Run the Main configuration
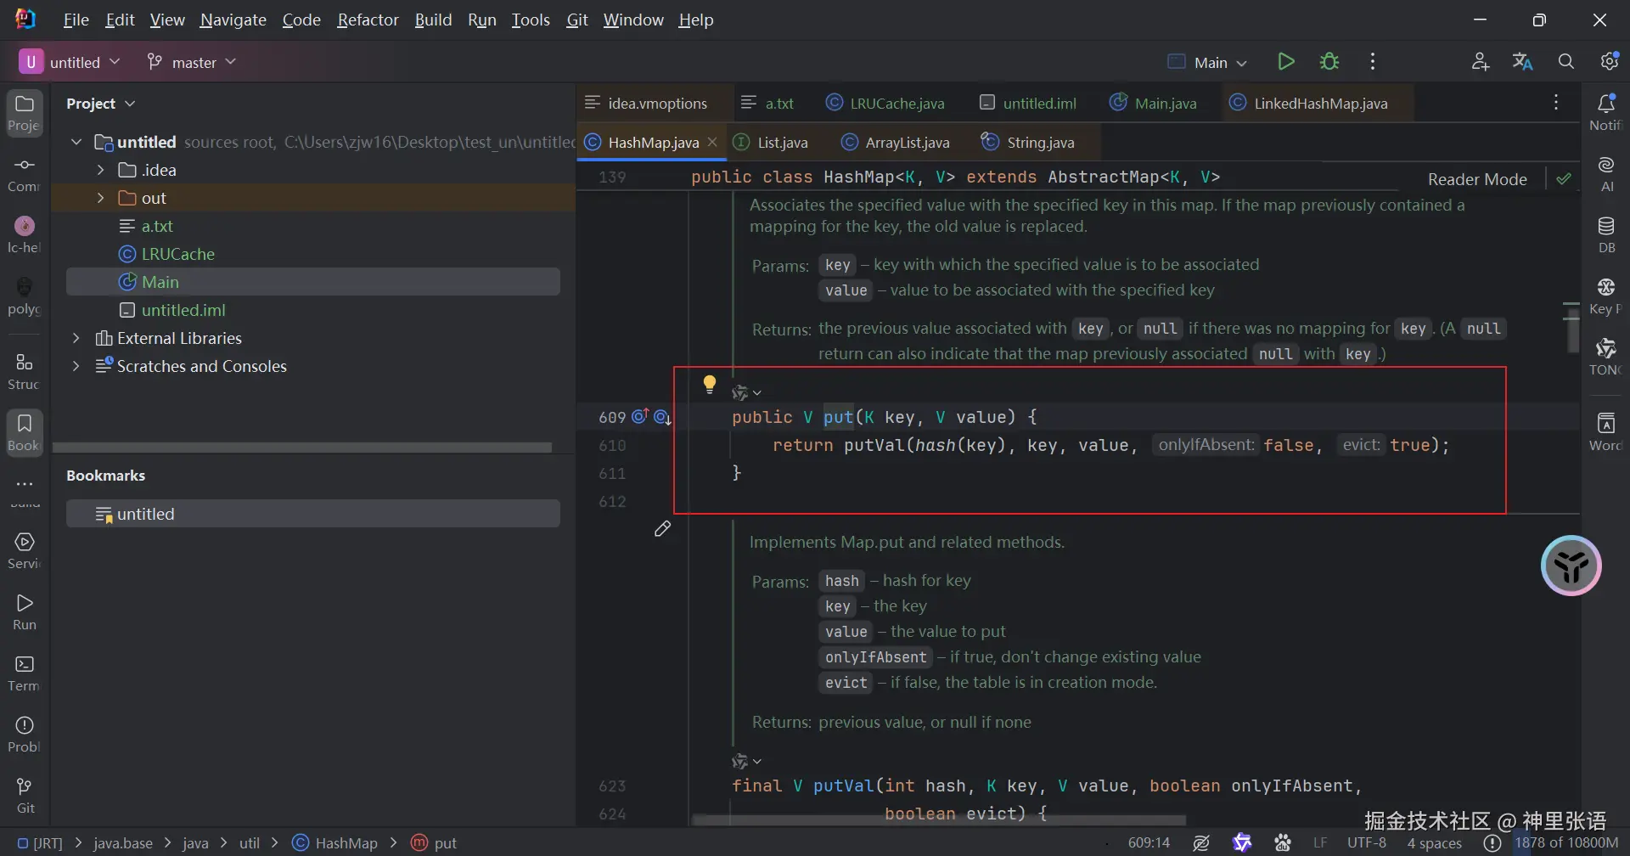Screen dimensions: 1630x856 point(1285,62)
